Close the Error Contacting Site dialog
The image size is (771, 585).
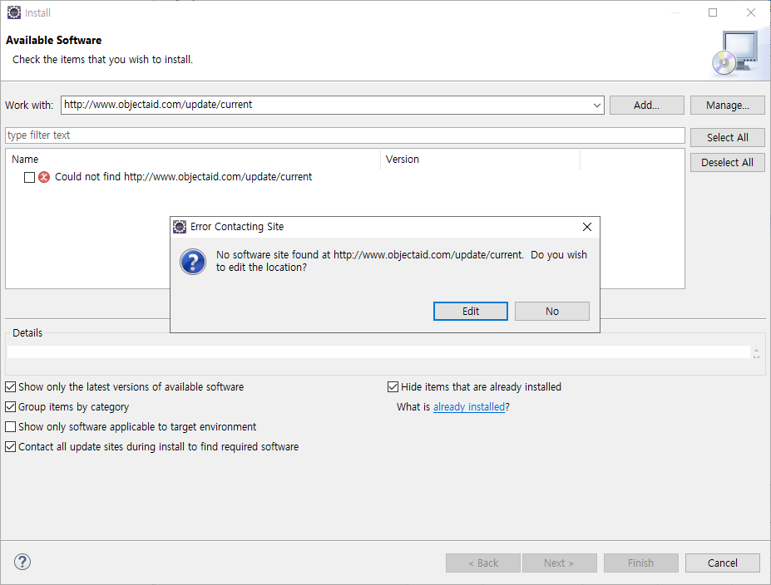click(x=586, y=227)
